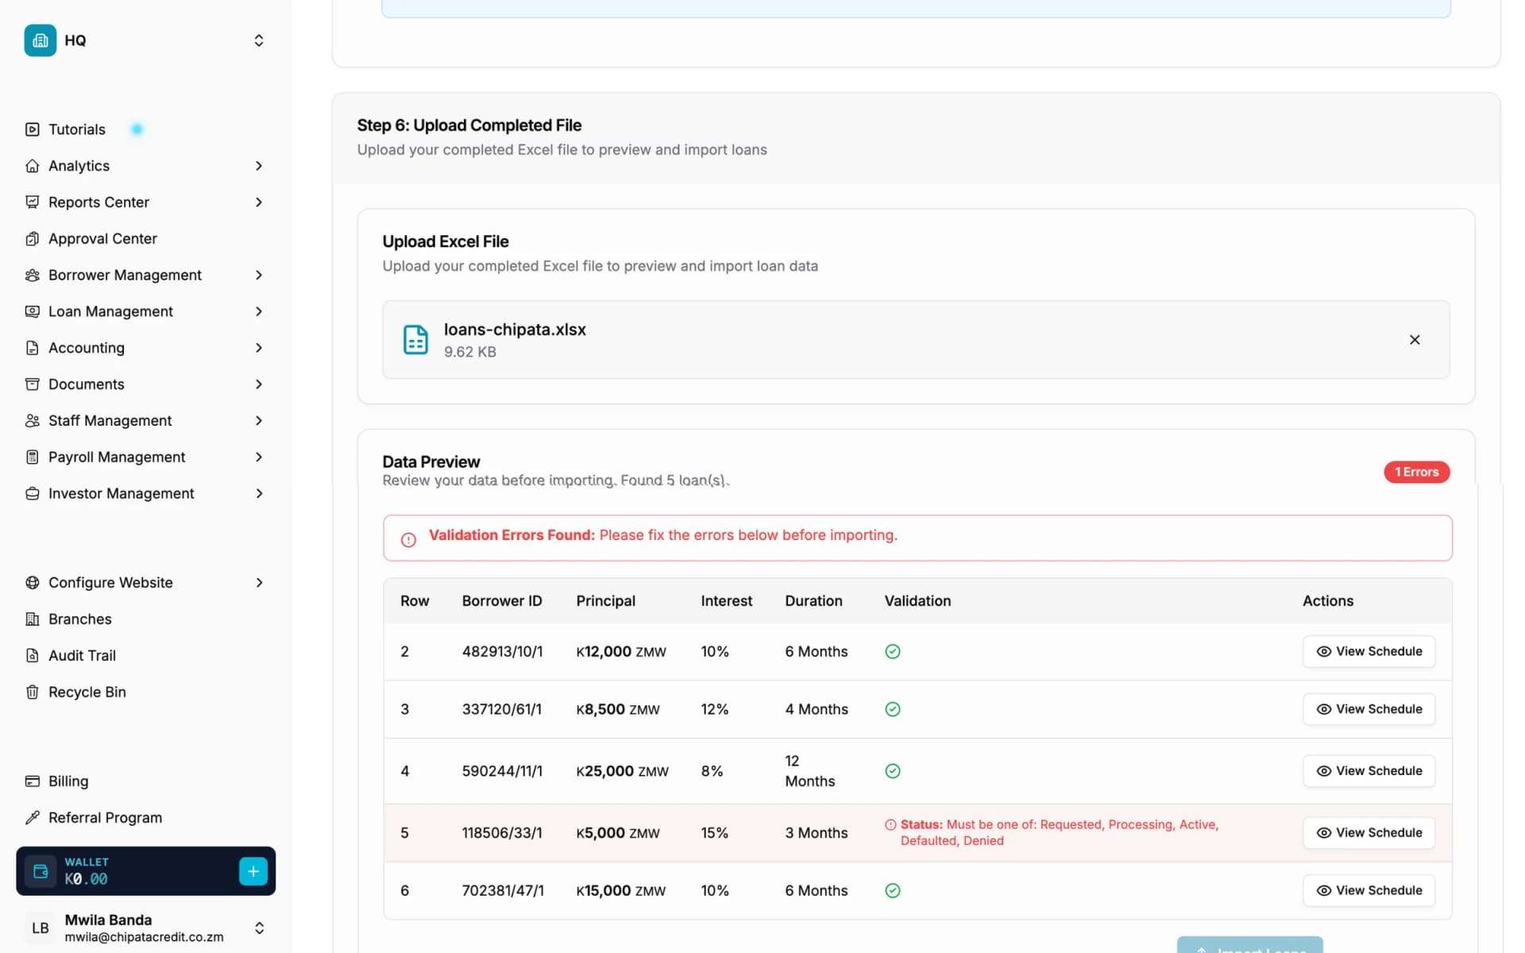The image size is (1525, 953).
Task: View Schedule for borrower 482913/10/1
Action: 1369,651
